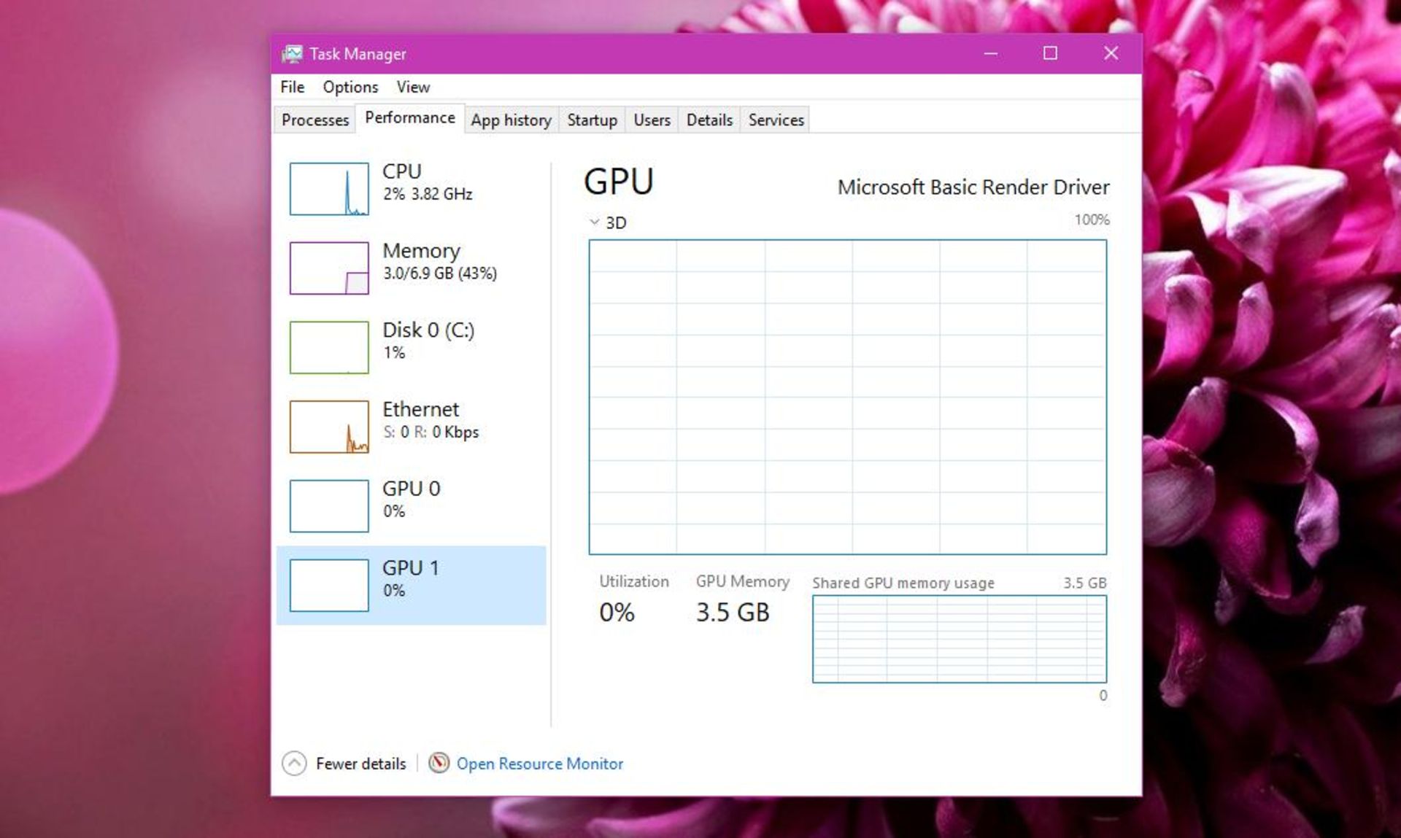Click the Open Resource Monitor link
The height and width of the screenshot is (838, 1401).
tap(539, 764)
